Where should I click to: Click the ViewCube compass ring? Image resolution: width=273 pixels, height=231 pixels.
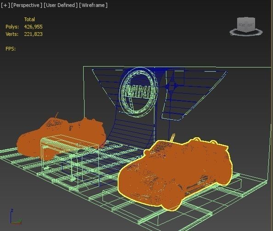tap(246, 33)
